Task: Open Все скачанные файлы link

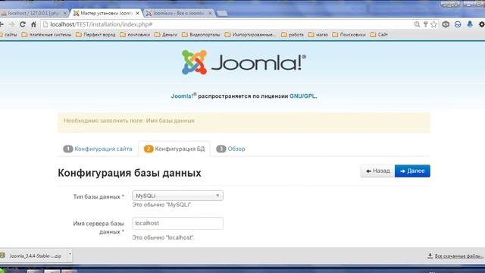Action: pyautogui.click(x=455, y=256)
